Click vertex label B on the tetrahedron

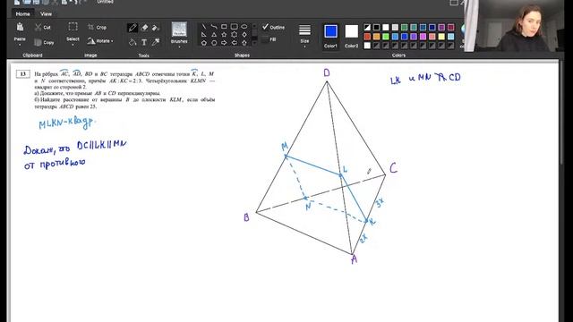[x=246, y=217]
